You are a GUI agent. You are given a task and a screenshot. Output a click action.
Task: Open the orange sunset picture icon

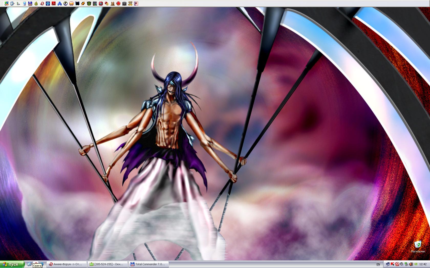[71, 4]
